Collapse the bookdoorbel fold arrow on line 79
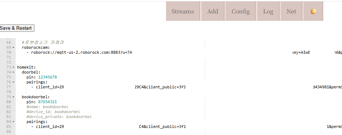The image size is (342, 135). [14, 97]
